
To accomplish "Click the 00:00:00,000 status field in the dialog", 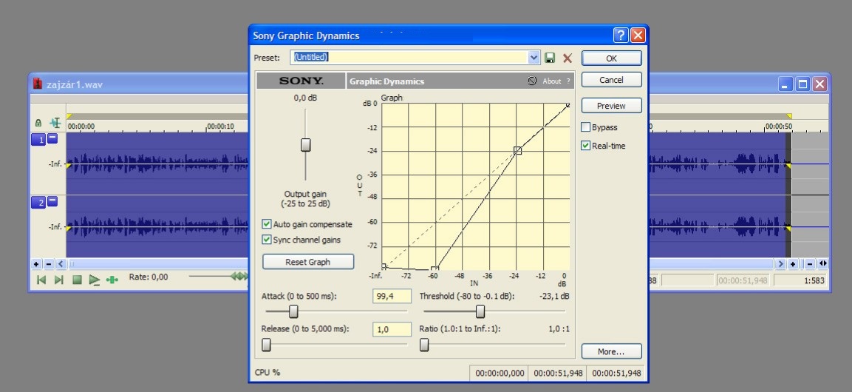I will [x=500, y=374].
